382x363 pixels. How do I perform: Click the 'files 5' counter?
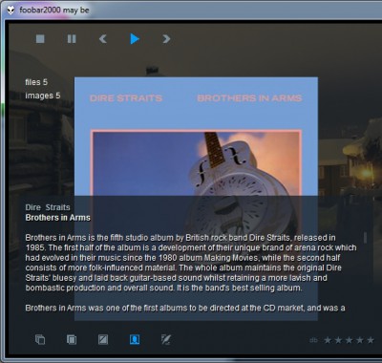[x=36, y=82]
